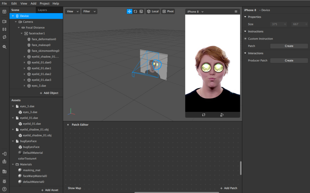Click Add Asset button
Screen dimensions: 310x193
50,190
